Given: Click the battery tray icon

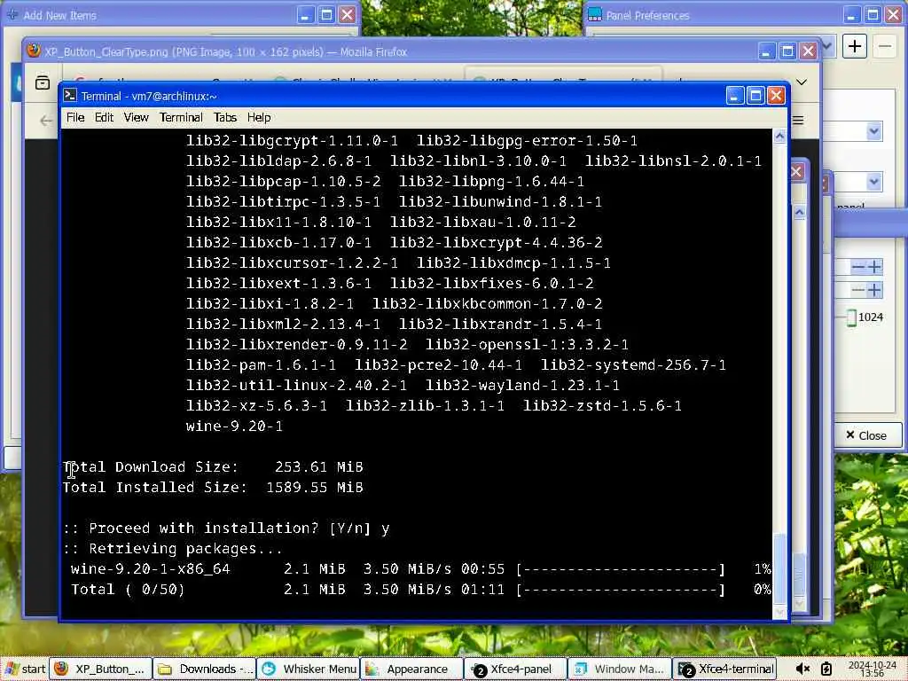Looking at the screenshot, I should 826,669.
